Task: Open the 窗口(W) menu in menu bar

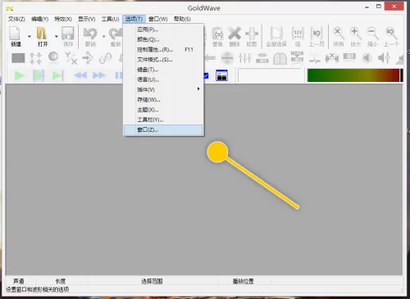Action: coord(158,19)
